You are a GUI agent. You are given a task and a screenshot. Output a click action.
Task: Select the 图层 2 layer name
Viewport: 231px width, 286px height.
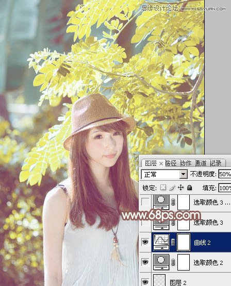pyautogui.click(x=178, y=282)
